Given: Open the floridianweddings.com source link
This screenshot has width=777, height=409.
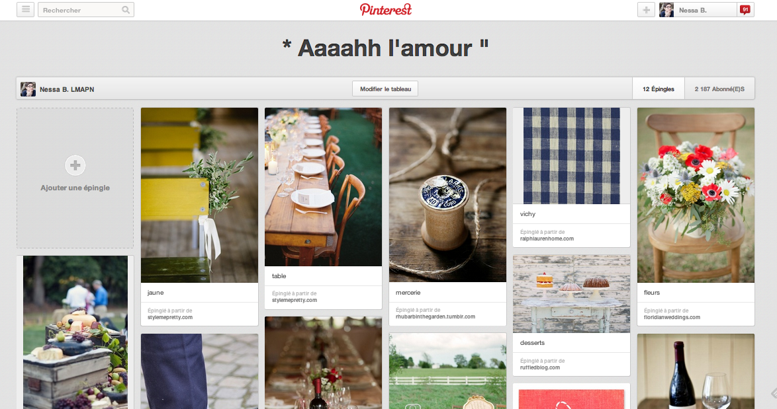Looking at the screenshot, I should [x=672, y=318].
